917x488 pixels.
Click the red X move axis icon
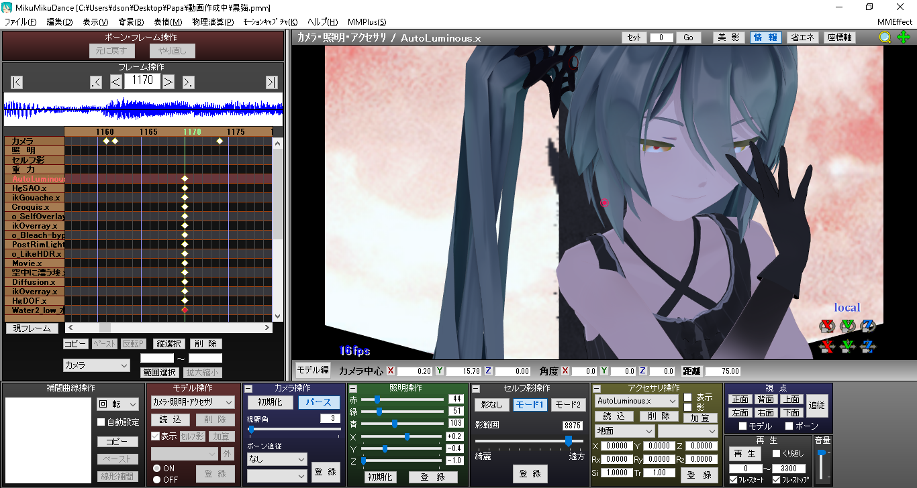pos(826,347)
